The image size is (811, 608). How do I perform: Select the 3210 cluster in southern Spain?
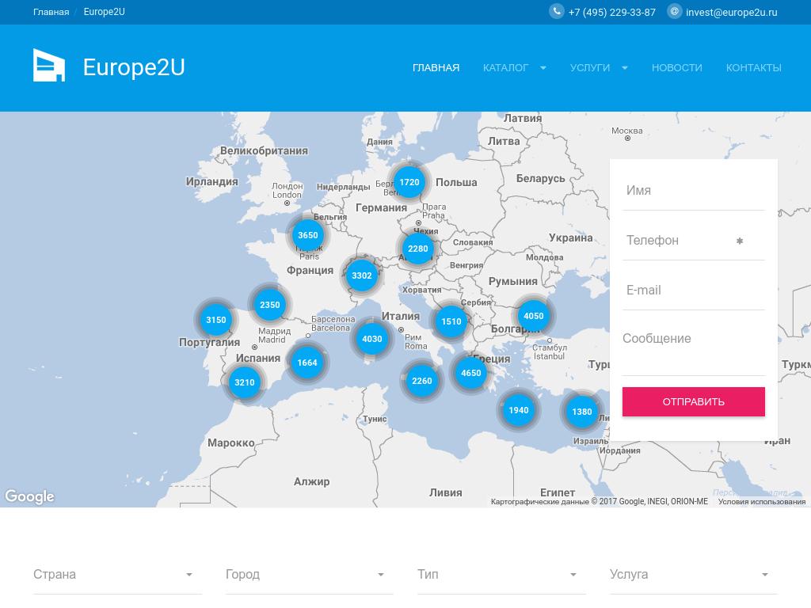point(245,382)
